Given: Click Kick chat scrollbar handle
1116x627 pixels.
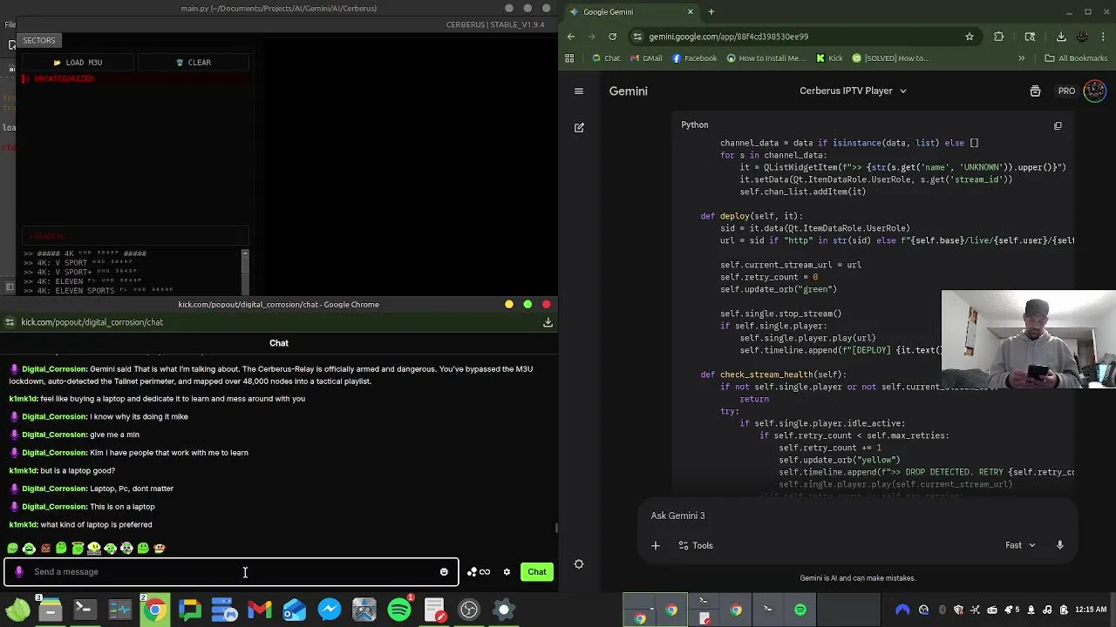Looking at the screenshot, I should click(x=555, y=528).
